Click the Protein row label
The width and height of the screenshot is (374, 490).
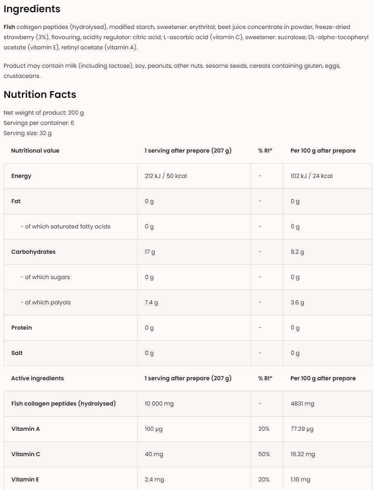click(x=22, y=328)
